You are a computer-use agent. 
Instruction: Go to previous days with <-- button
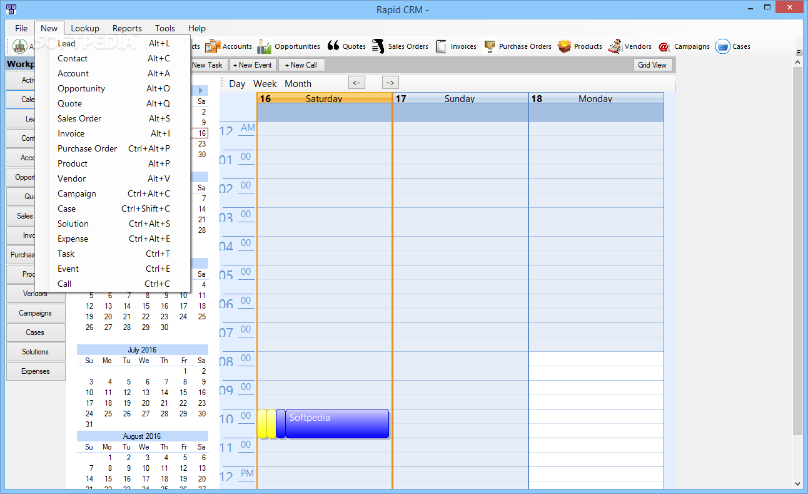tap(356, 83)
